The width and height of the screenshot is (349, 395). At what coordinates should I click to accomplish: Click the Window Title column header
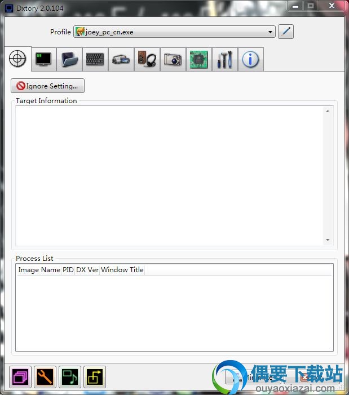[x=122, y=270]
